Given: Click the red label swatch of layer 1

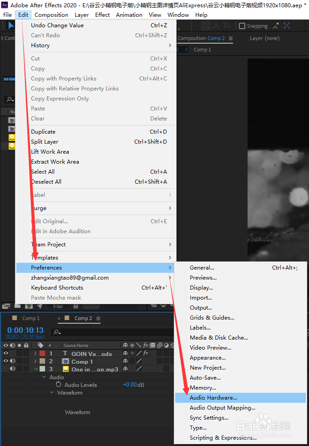Looking at the screenshot, I should [x=42, y=353].
